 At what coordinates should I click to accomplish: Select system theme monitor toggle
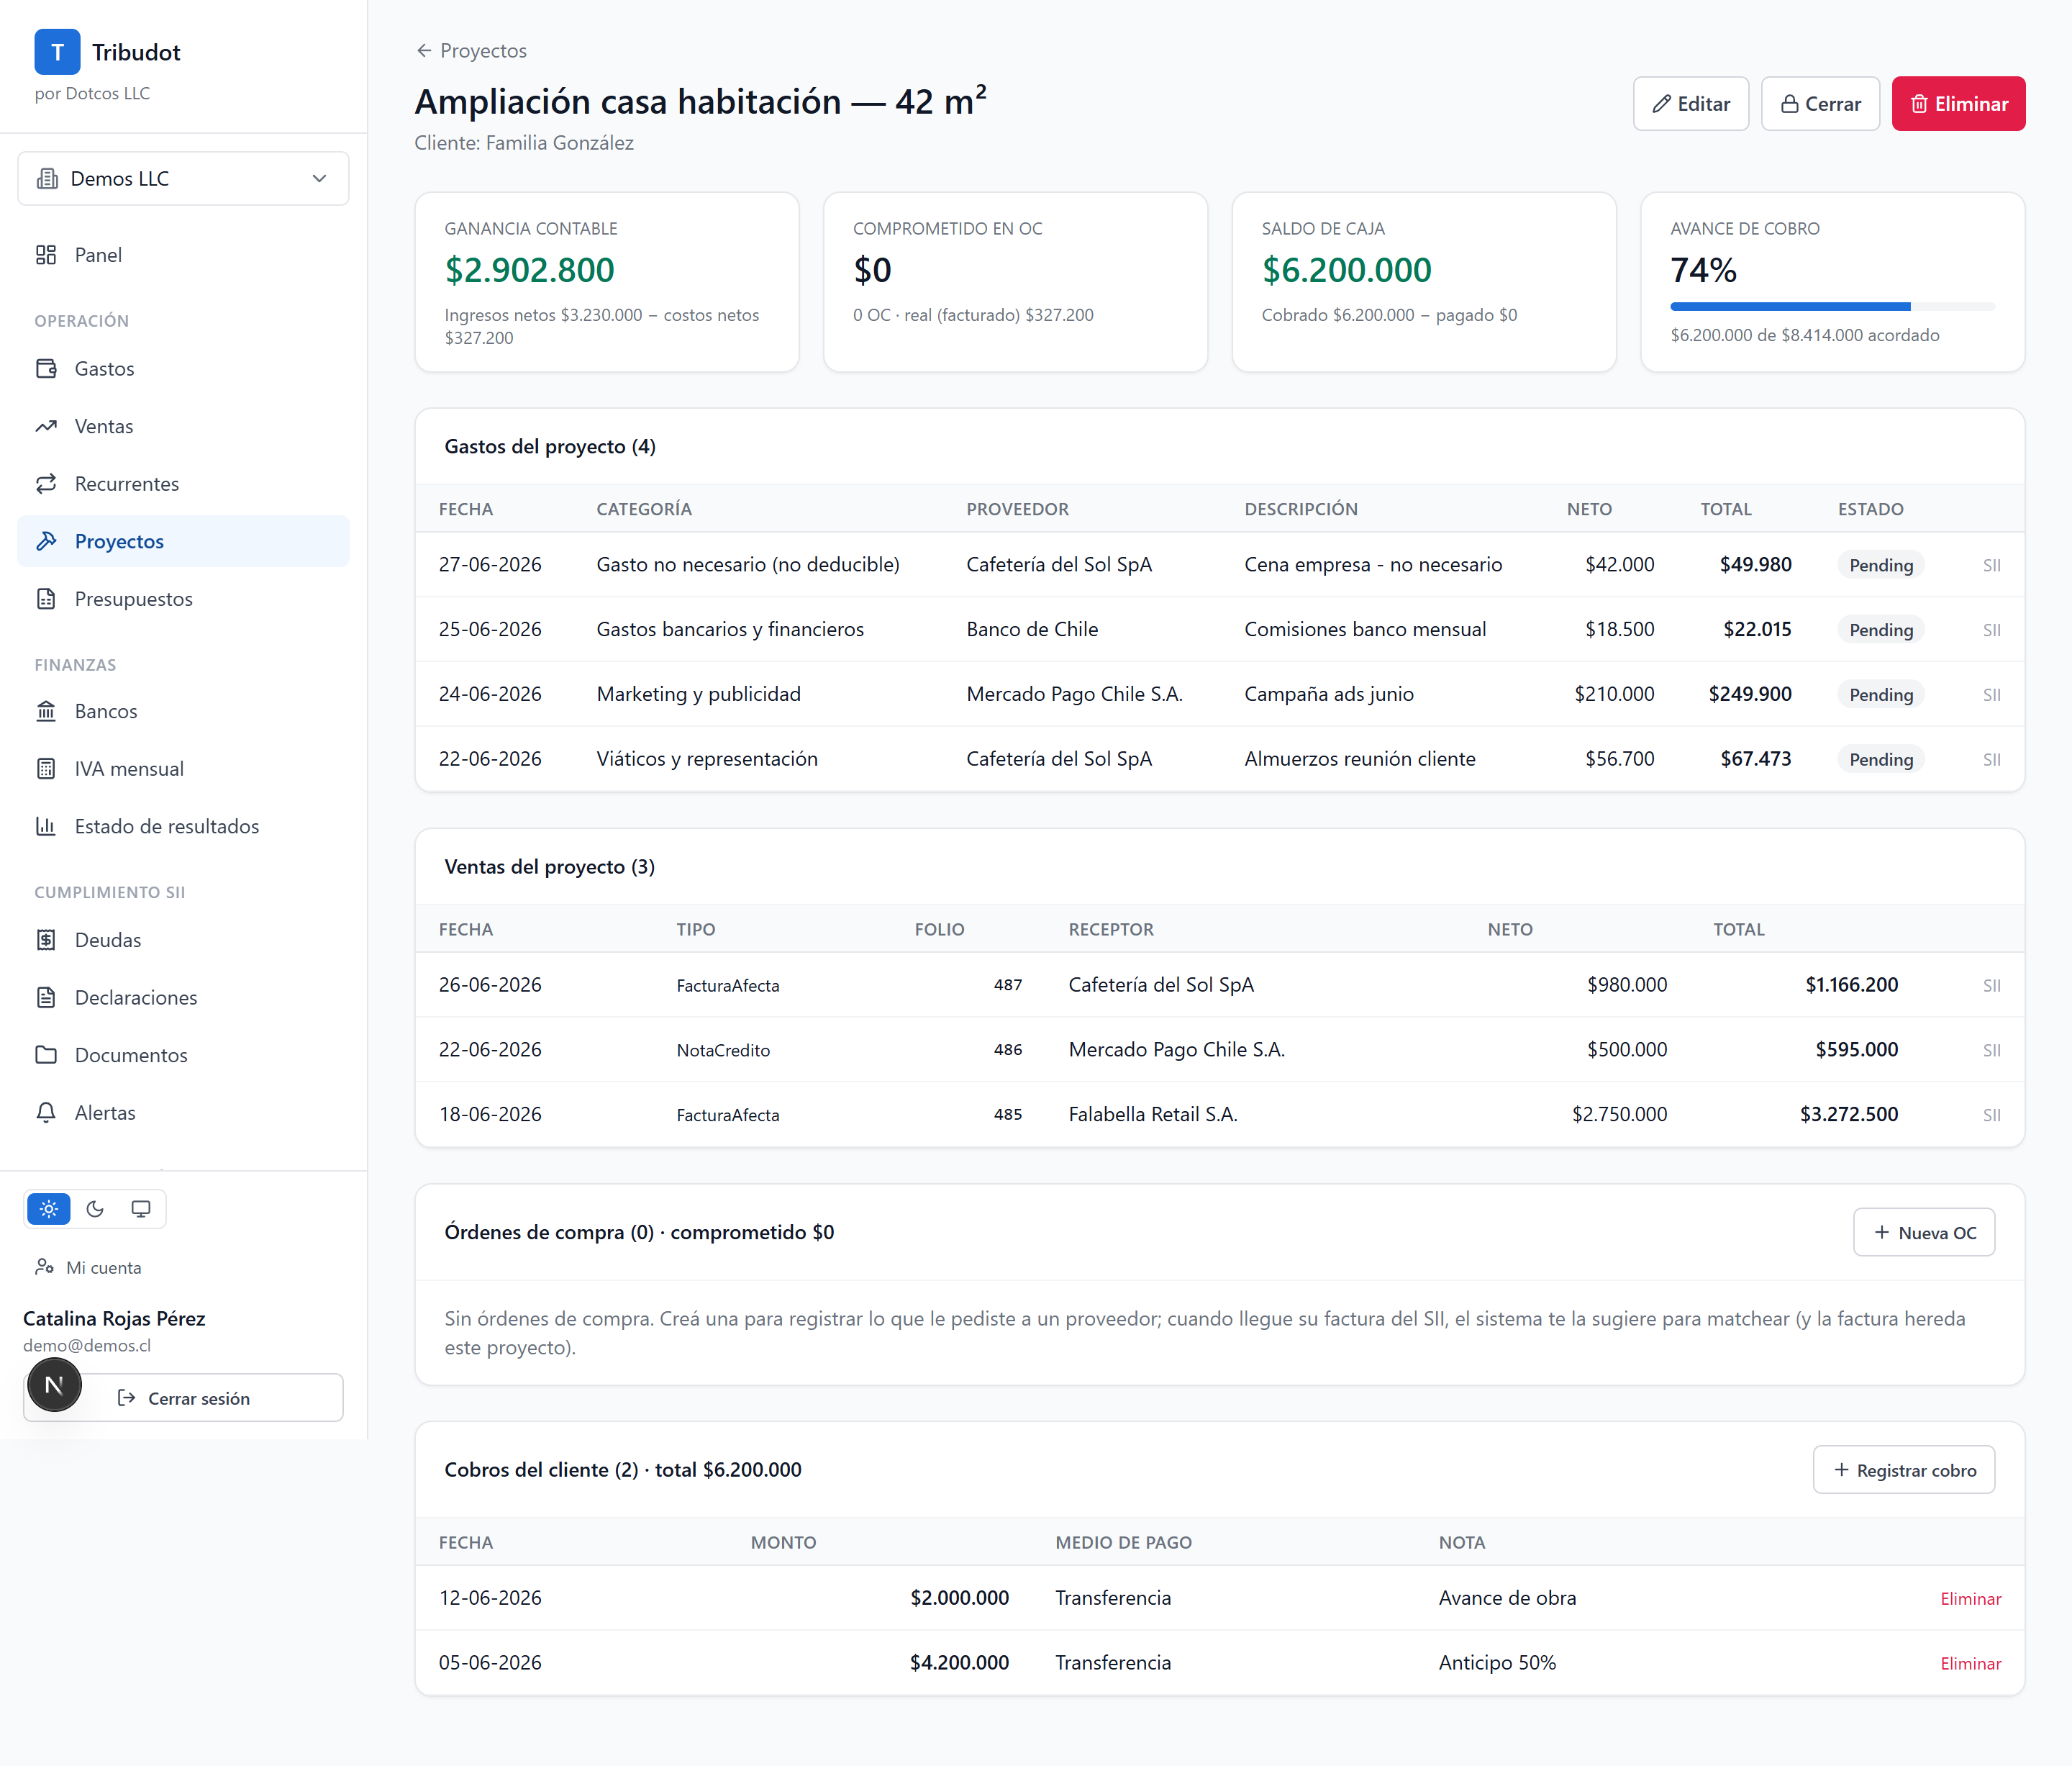click(141, 1209)
